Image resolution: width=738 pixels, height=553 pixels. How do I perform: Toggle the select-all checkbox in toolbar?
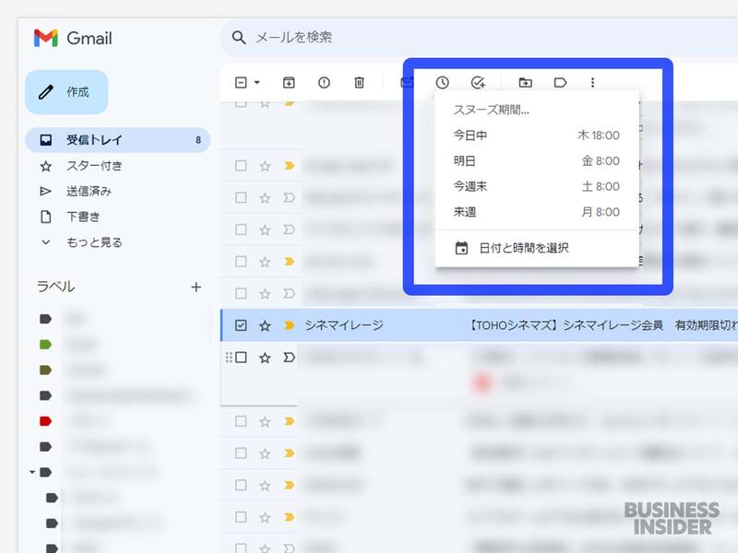[241, 83]
